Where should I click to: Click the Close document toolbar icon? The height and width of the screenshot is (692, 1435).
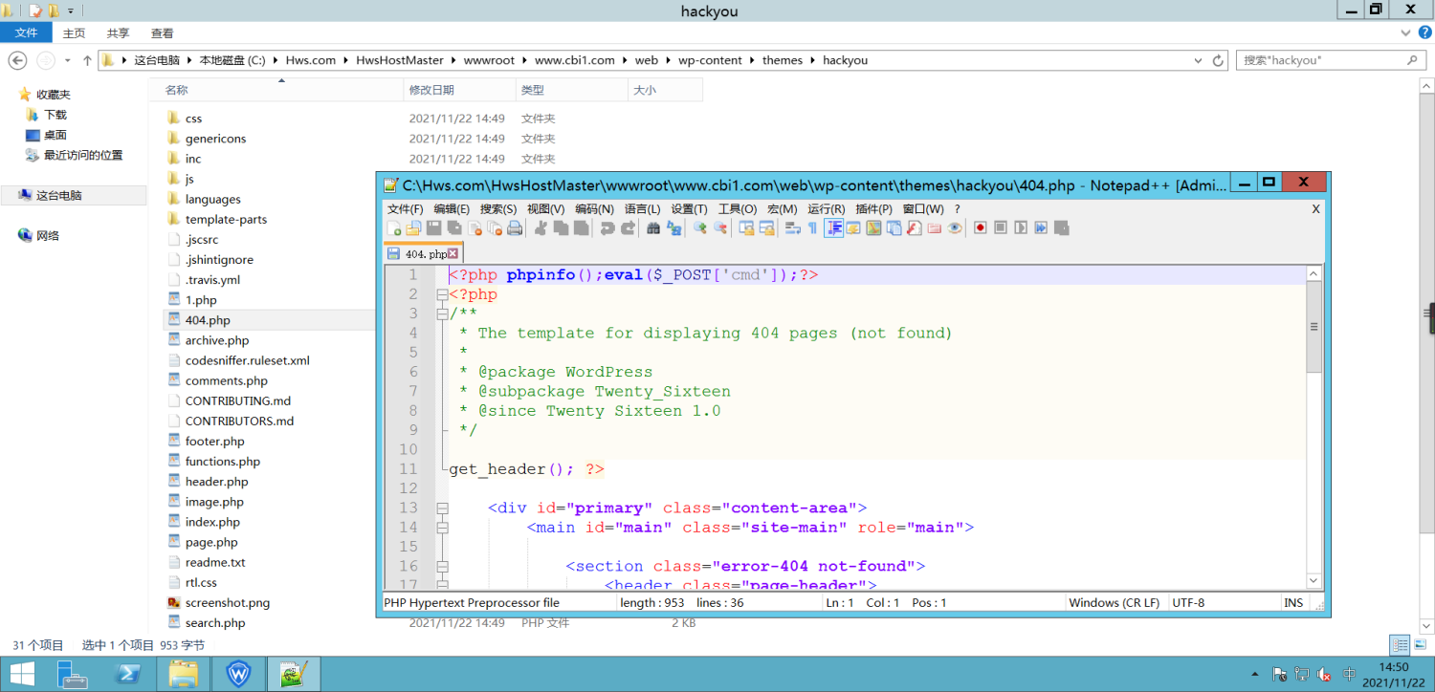475,227
